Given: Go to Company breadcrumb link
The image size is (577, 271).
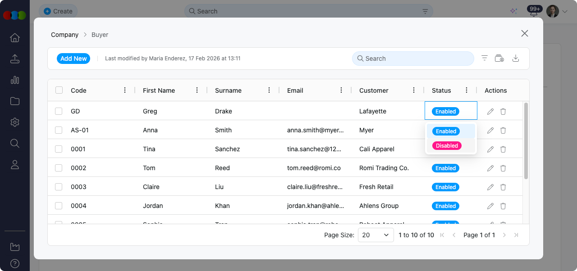Looking at the screenshot, I should point(64,35).
